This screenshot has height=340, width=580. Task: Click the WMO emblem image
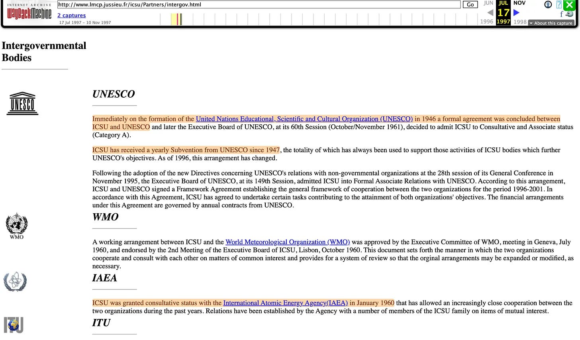(16, 226)
